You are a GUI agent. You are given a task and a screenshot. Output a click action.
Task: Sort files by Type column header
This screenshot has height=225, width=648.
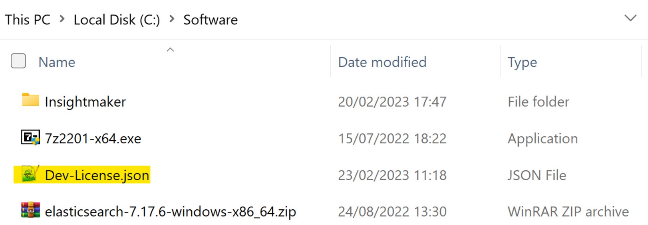click(522, 62)
